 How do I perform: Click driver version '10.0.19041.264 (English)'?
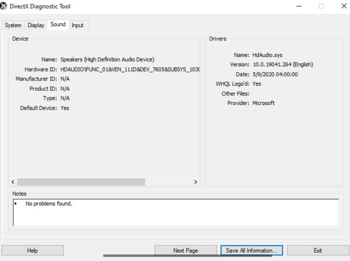pos(283,64)
